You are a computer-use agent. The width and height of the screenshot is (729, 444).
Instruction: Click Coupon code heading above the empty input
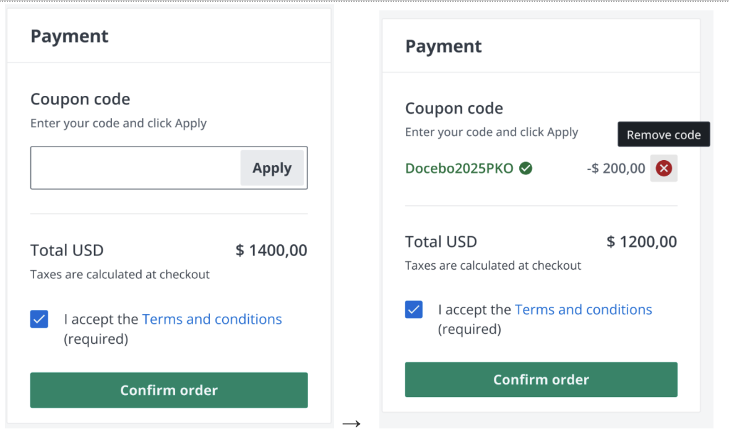click(x=80, y=99)
